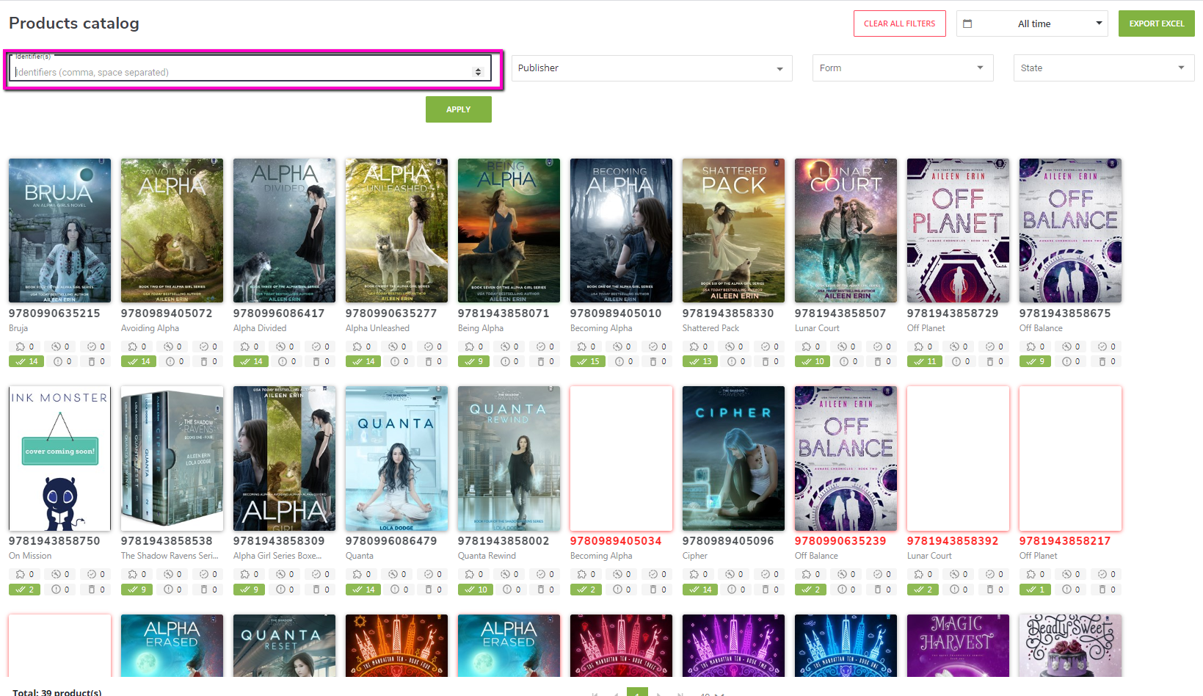Click the trash counter under Quanta Rewind
The width and height of the screenshot is (1203, 696).
click(546, 590)
